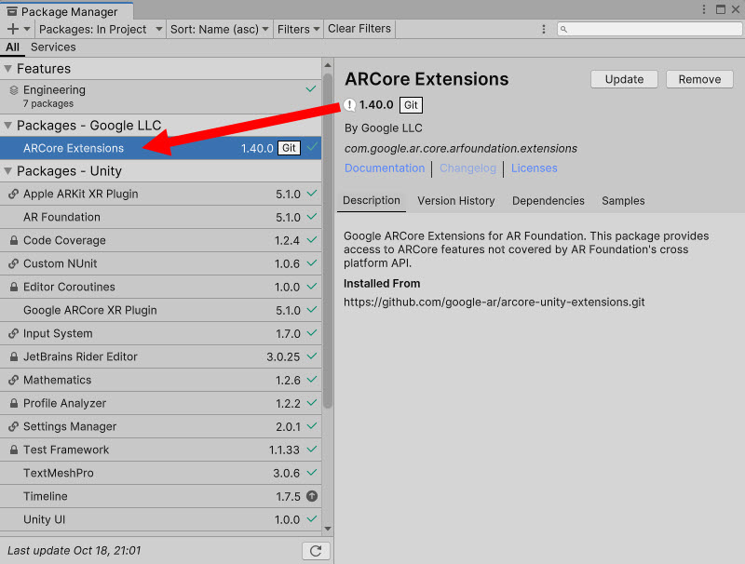Viewport: 745px width, 564px height.
Task: Open the Changelog link
Action: pyautogui.click(x=468, y=168)
